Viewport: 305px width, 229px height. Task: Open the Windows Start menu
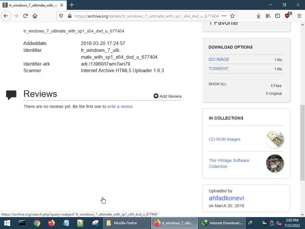[x=7, y=223]
